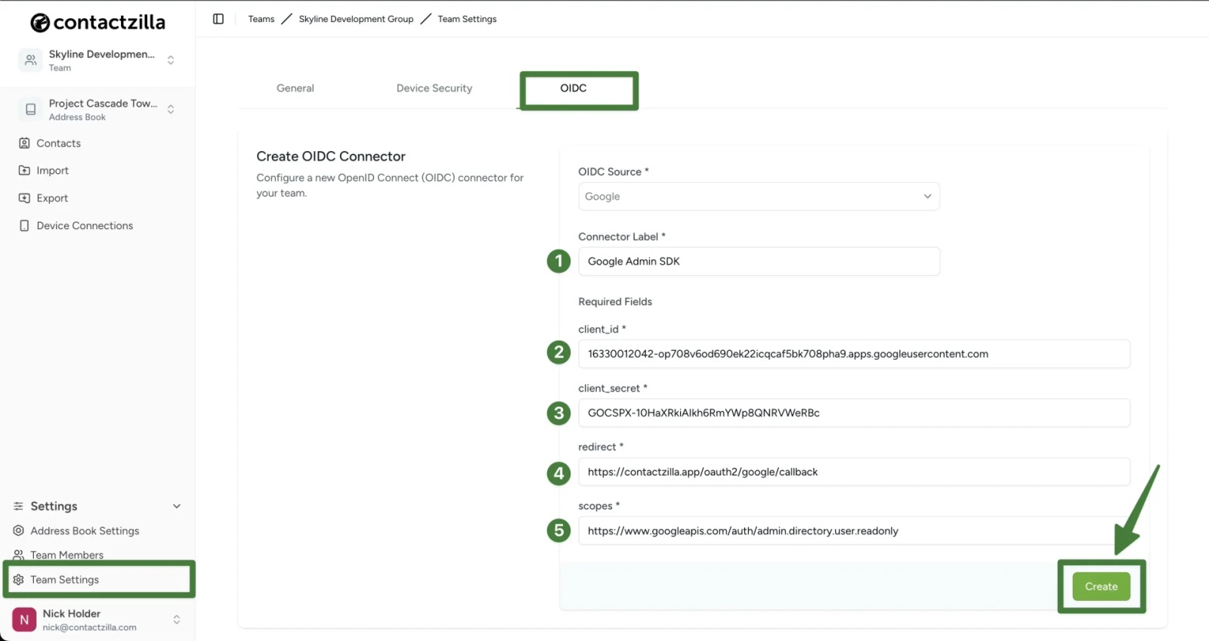Image resolution: width=1209 pixels, height=641 pixels.
Task: Click nick@contactzilla.com email text
Action: 90,627
